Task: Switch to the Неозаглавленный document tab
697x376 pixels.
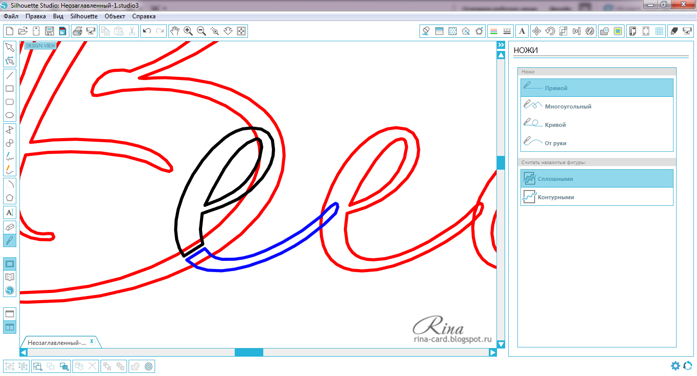Action: [57, 342]
